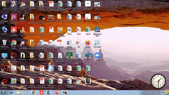Open the kamakshi folder

point(32,5)
